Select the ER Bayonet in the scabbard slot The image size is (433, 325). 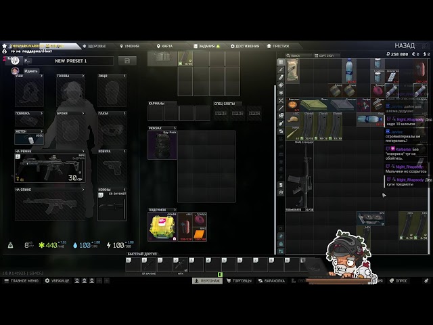(112, 207)
